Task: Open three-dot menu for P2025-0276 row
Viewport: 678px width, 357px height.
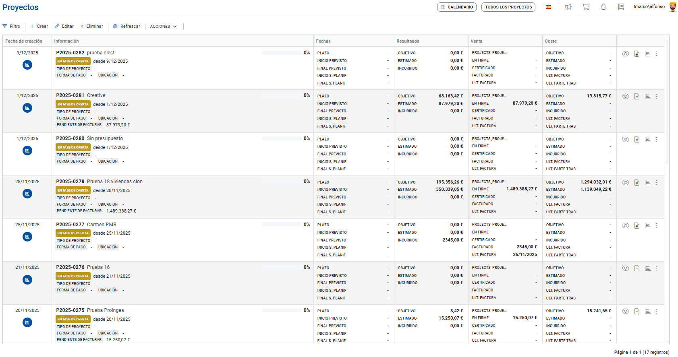Action: (x=657, y=268)
